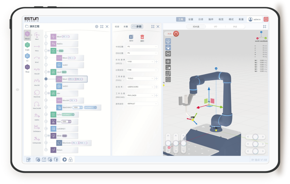
Task: Open the TOOL0 dropdown
Action: point(140,78)
